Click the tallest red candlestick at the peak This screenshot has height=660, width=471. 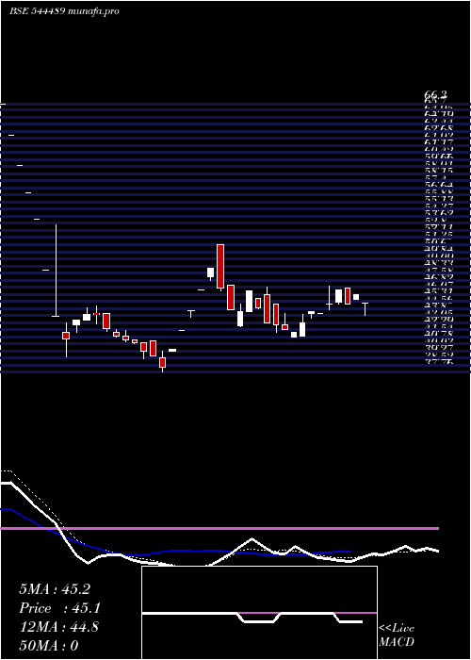(220, 267)
